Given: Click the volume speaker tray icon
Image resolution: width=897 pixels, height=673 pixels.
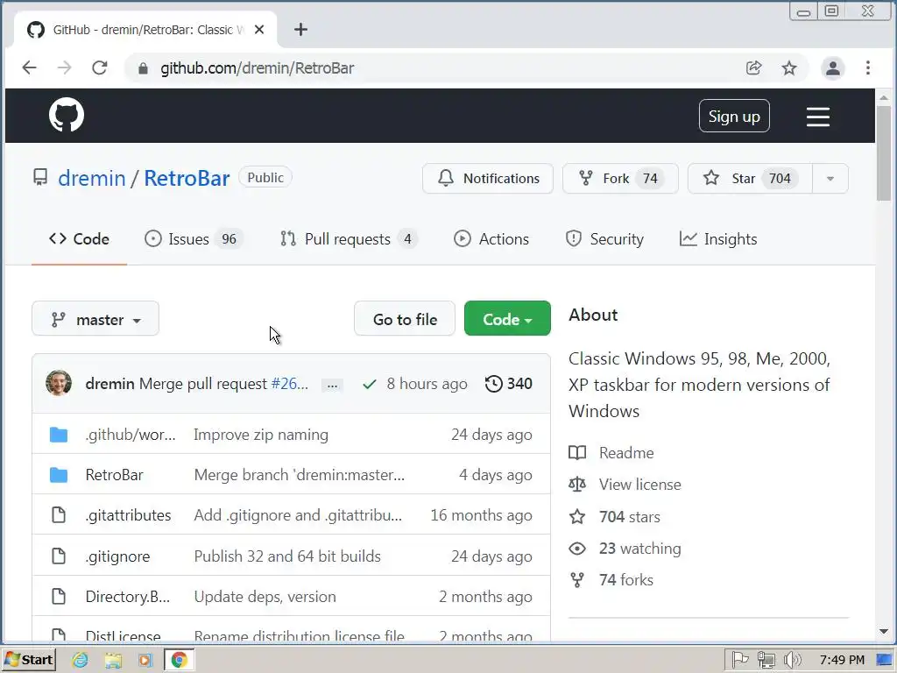Looking at the screenshot, I should [792, 660].
